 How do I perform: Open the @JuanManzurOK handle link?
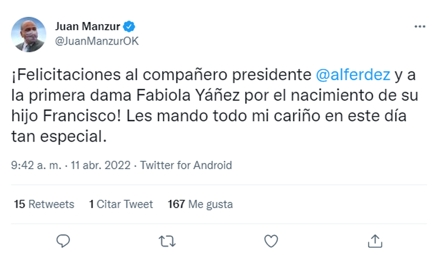(x=97, y=41)
